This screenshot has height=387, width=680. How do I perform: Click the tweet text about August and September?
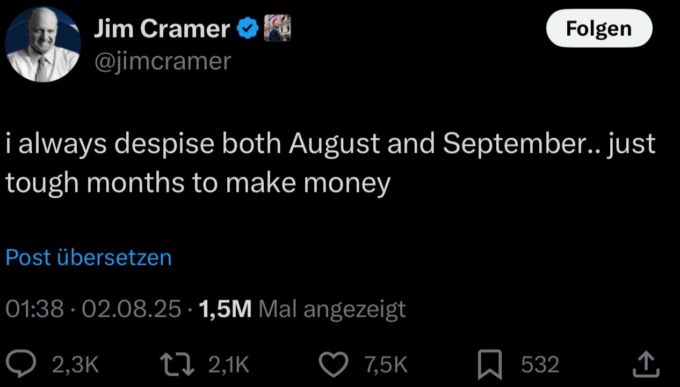[330, 164]
